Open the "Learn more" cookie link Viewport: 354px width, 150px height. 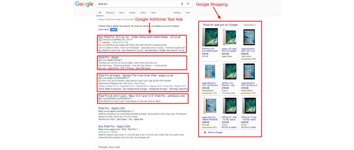coord(103,29)
